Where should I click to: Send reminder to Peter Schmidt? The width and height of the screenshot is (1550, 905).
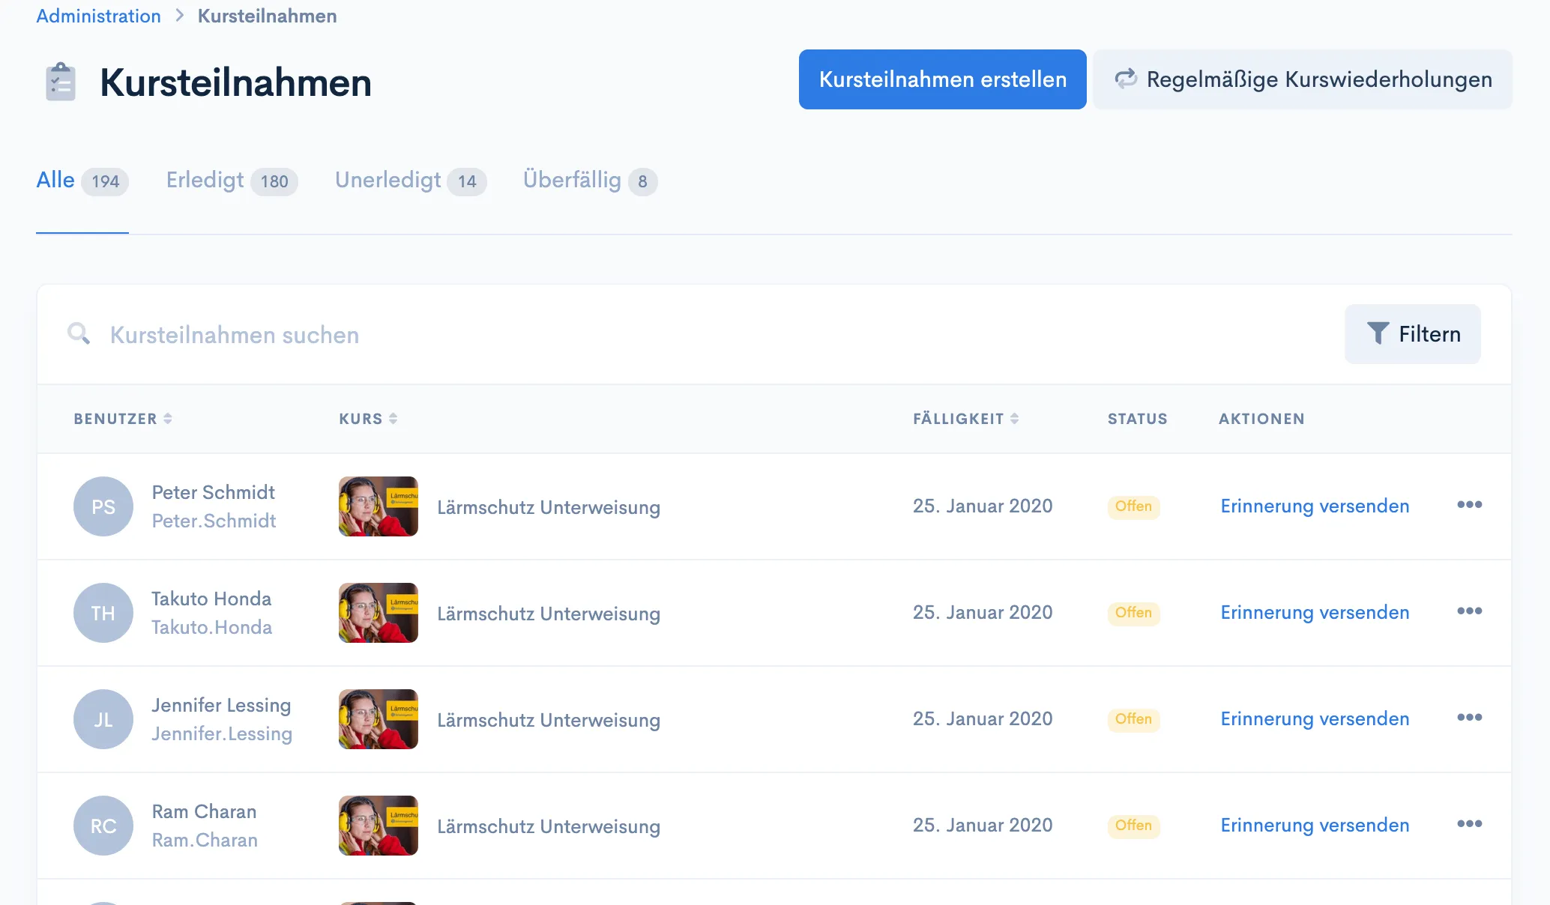[x=1315, y=506]
